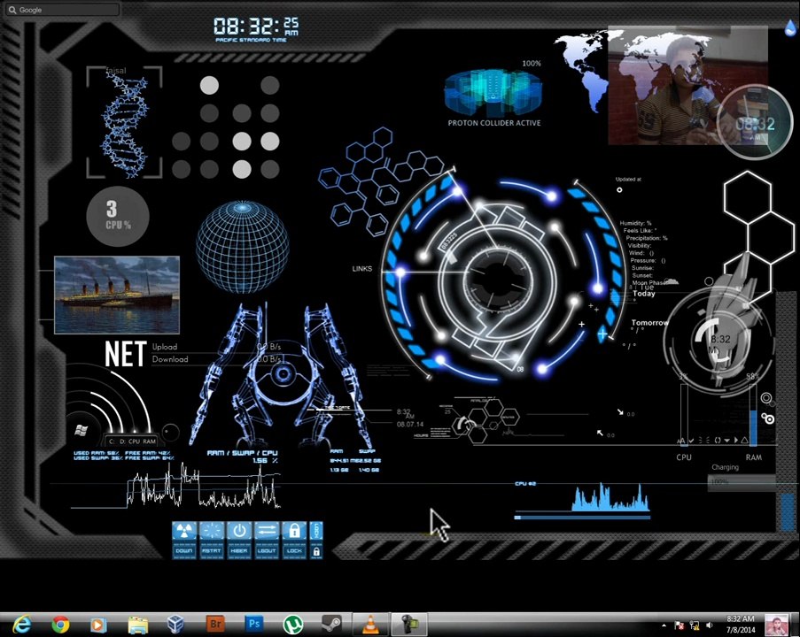Click the Charging battery progress bar
The height and width of the screenshot is (637, 800).
[x=742, y=482]
